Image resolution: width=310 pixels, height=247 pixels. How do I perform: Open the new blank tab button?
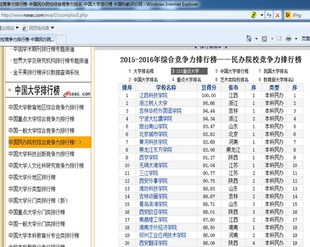click(61, 40)
